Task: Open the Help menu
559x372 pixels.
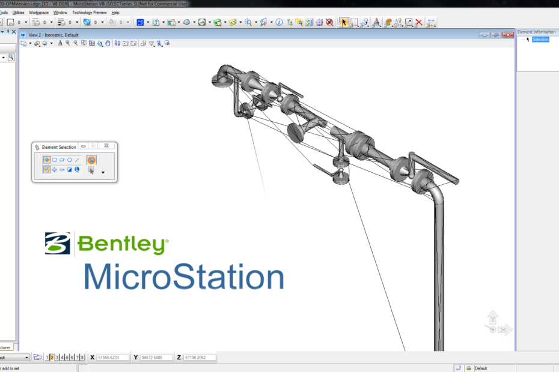Action: tap(115, 13)
